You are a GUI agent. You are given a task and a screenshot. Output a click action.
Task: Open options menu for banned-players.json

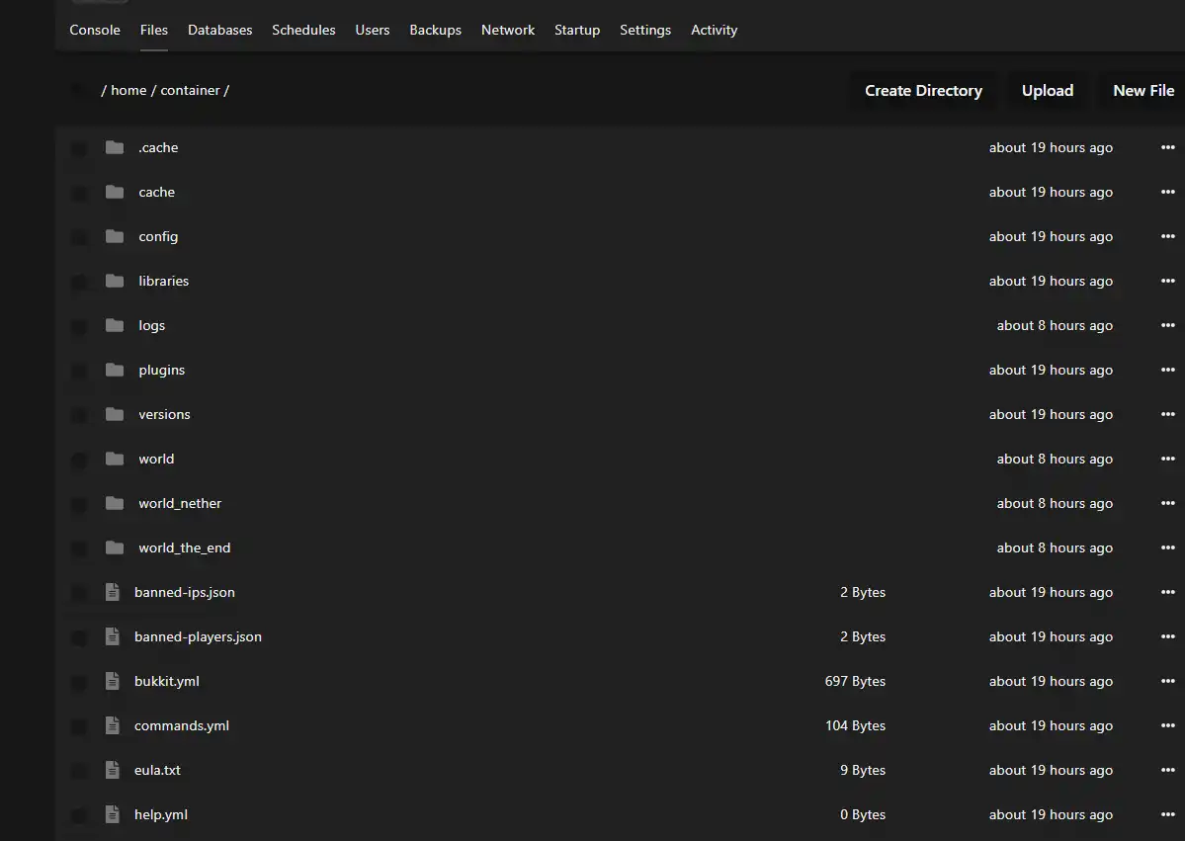(1167, 636)
